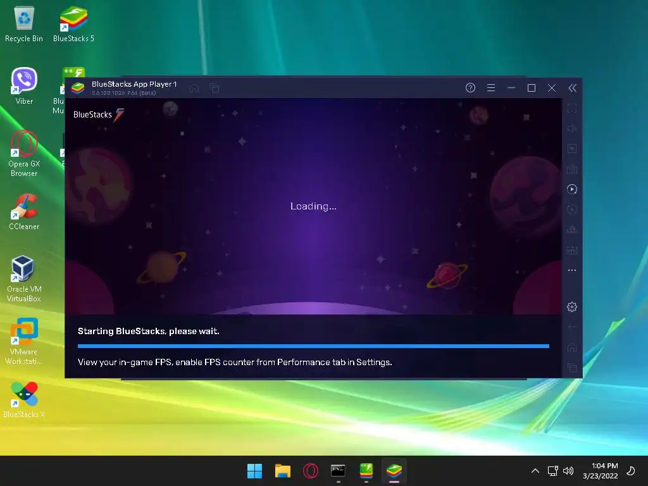Click the 'Loading...' text in the BlueStacks window
This screenshot has width=648, height=486.
pos(313,206)
